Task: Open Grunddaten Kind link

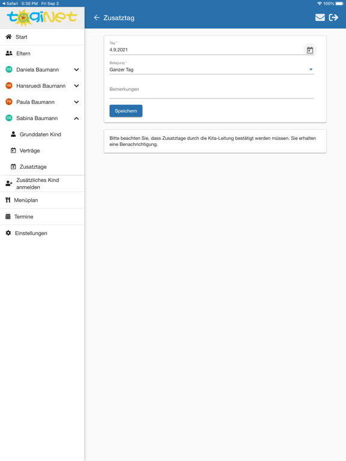Action: click(x=40, y=134)
